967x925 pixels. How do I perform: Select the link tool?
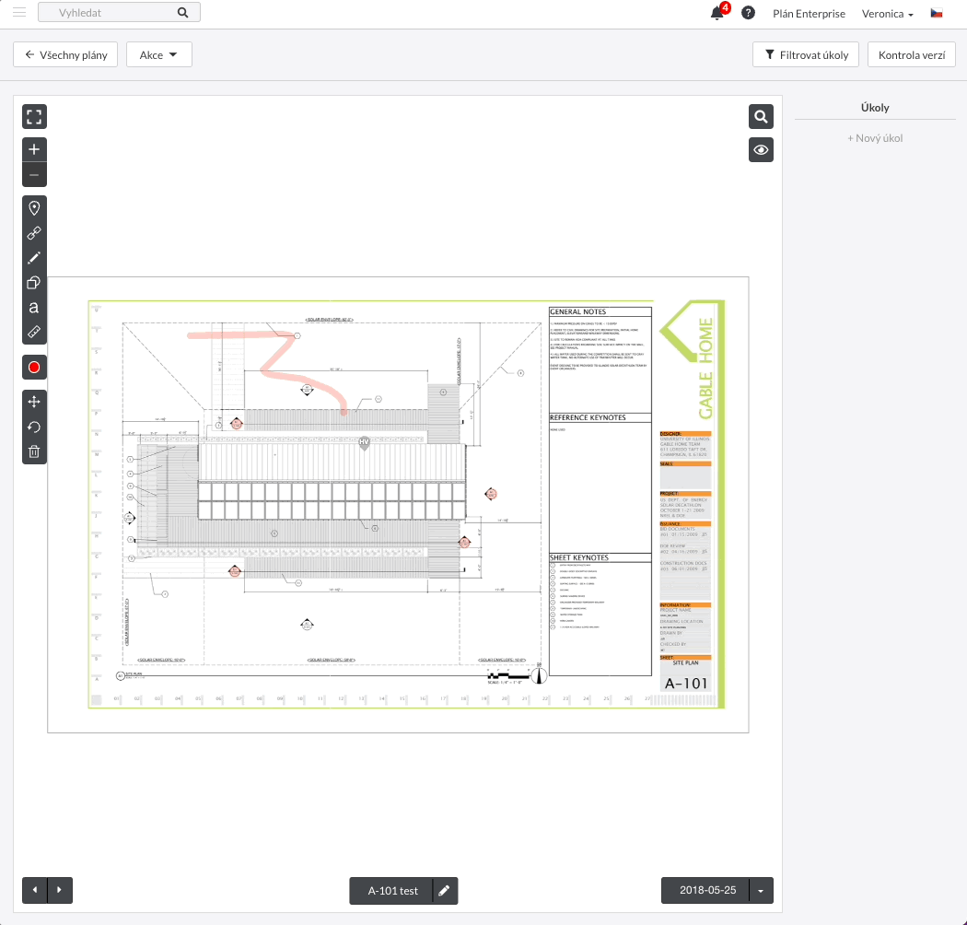(x=34, y=233)
